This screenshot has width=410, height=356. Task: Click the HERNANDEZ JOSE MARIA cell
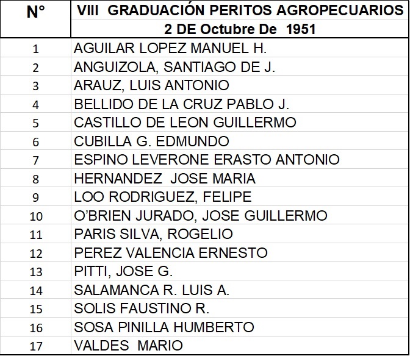coord(240,178)
